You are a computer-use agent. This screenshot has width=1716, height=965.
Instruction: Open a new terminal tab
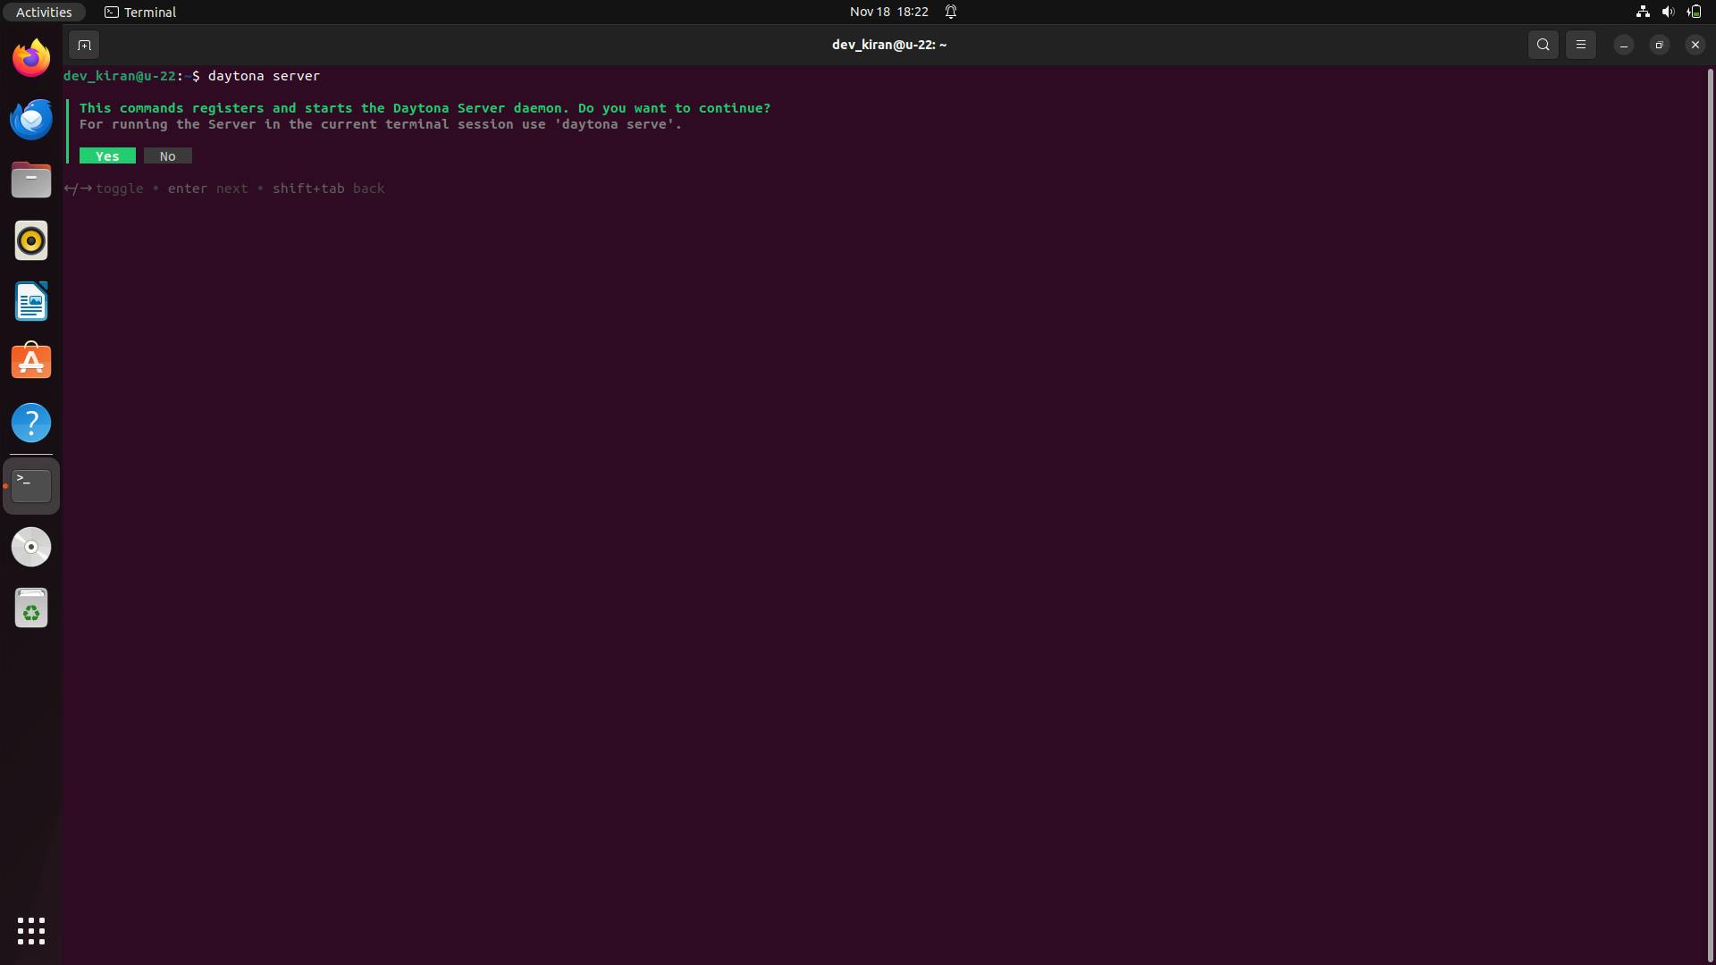pyautogui.click(x=84, y=45)
